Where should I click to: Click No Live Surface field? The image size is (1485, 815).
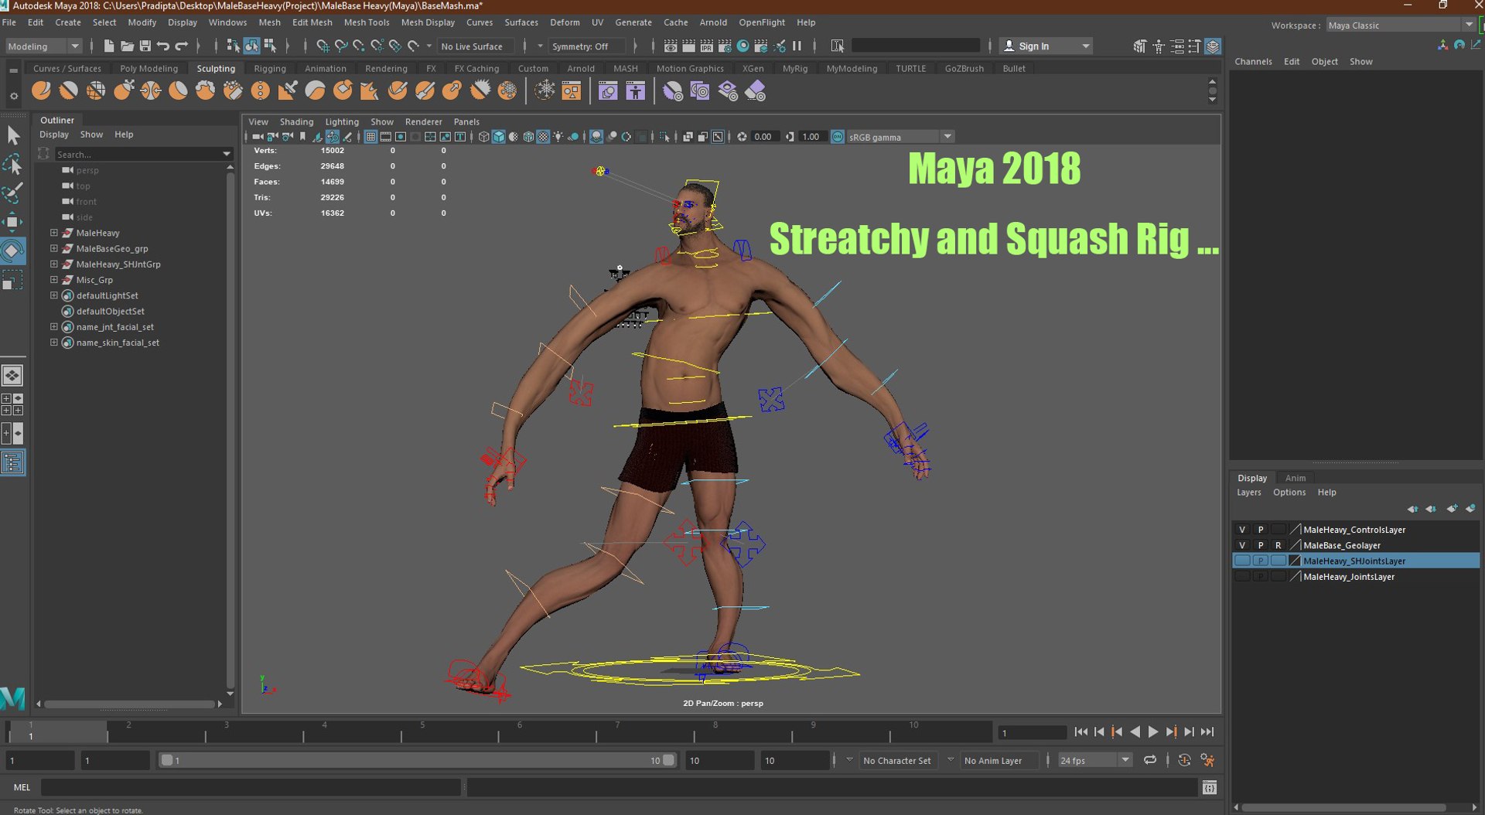pyautogui.click(x=476, y=46)
